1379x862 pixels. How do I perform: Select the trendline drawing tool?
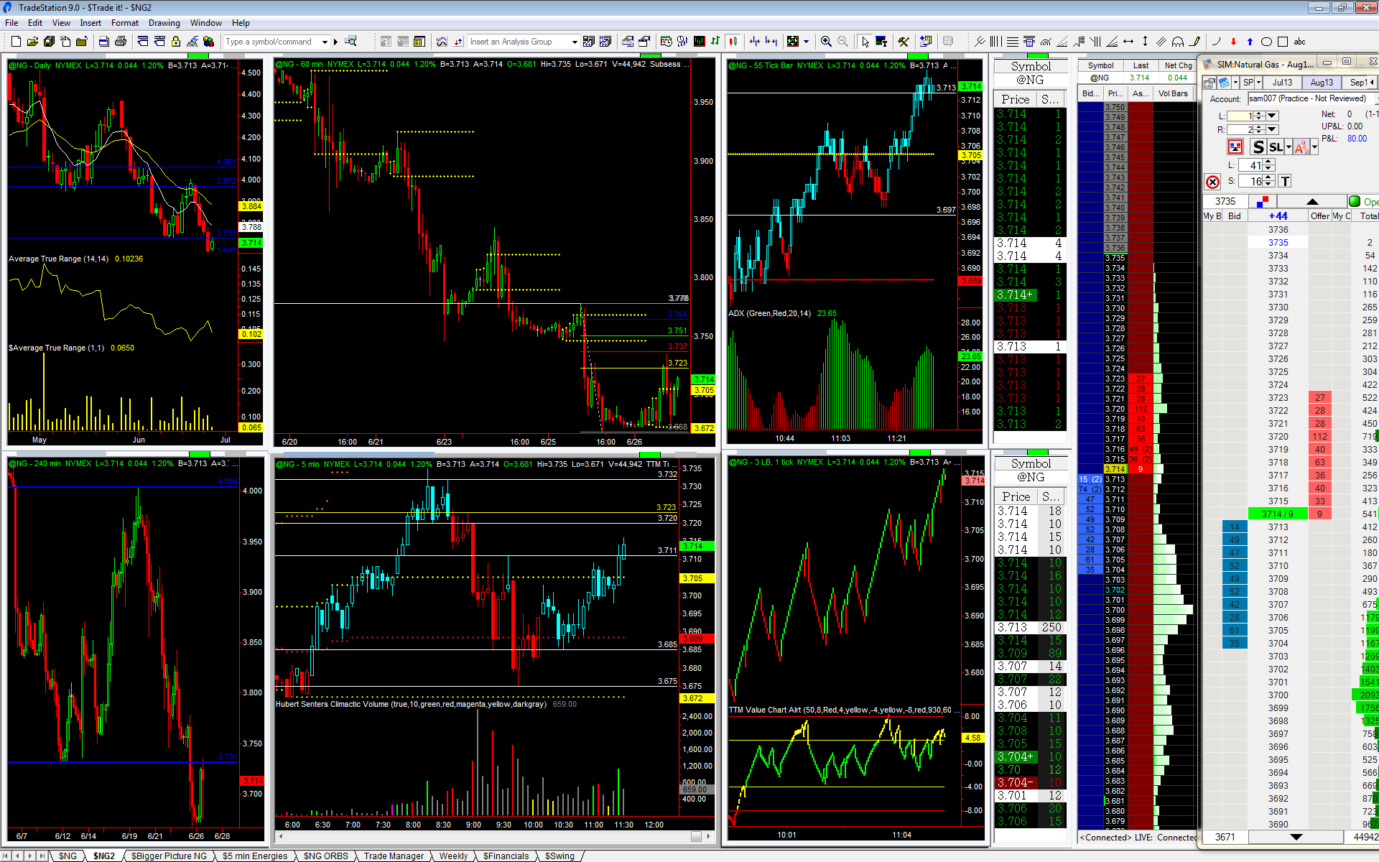point(980,42)
